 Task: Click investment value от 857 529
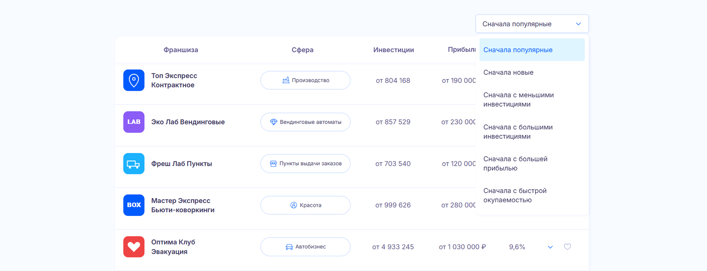(393, 122)
